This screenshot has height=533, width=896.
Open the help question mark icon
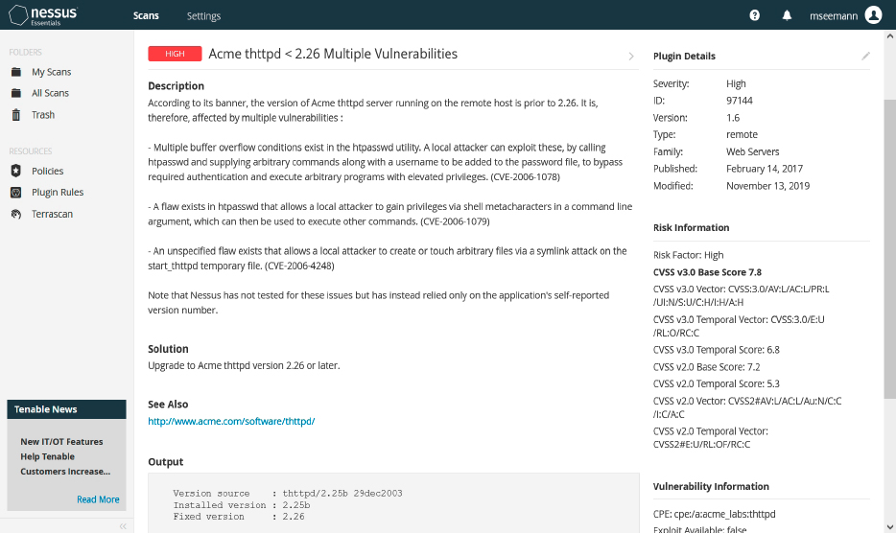[755, 15]
